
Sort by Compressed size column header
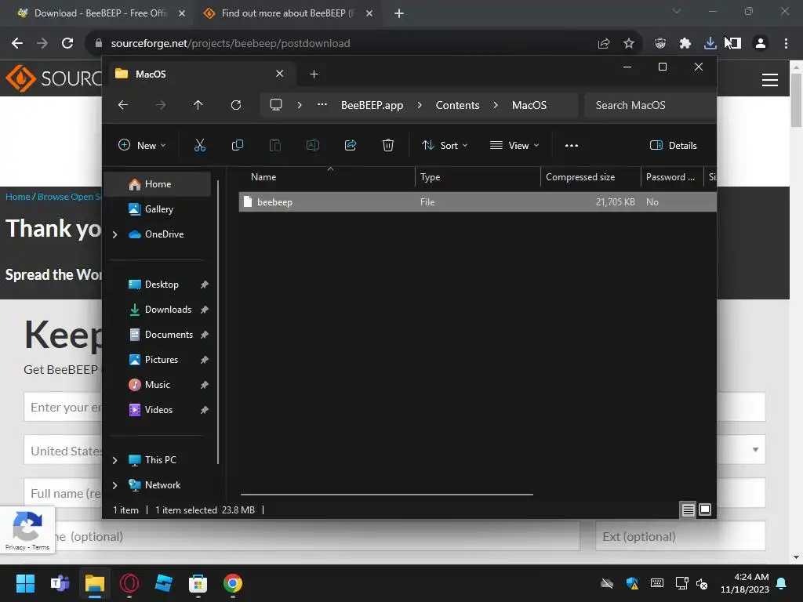[x=580, y=177]
